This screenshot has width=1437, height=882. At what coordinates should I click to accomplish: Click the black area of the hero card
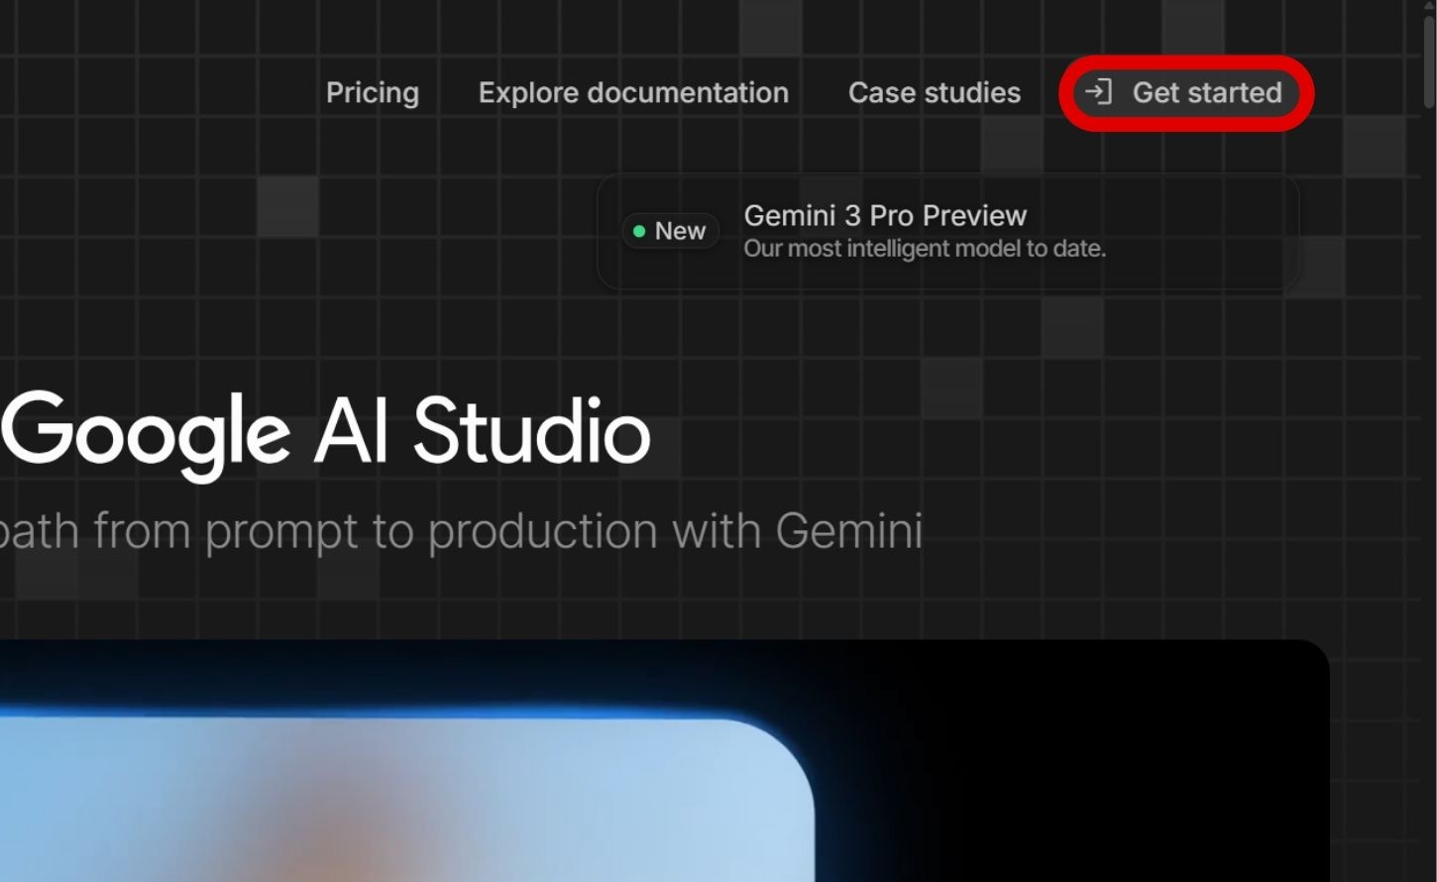point(1090,773)
